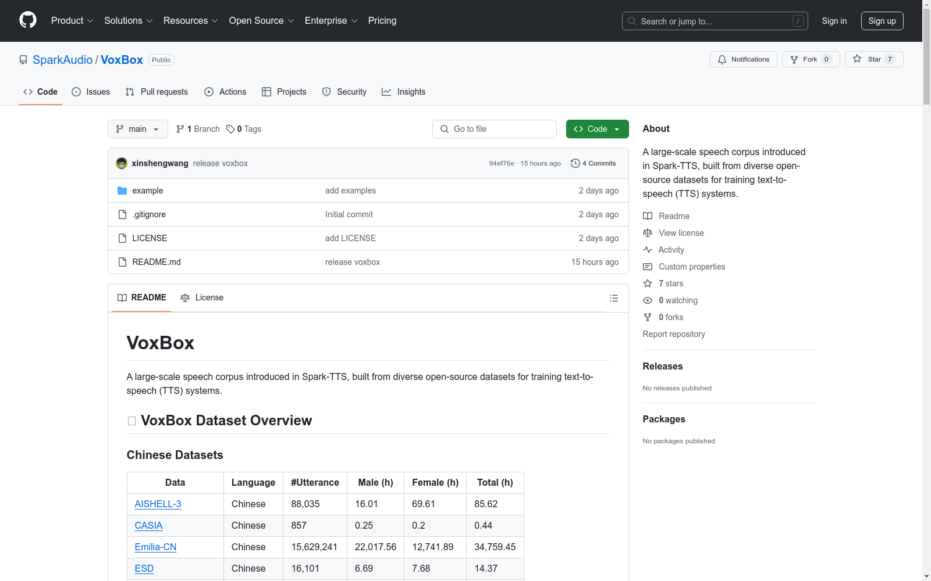Switch to the Projects tab
The width and height of the screenshot is (931, 581).
284,92
